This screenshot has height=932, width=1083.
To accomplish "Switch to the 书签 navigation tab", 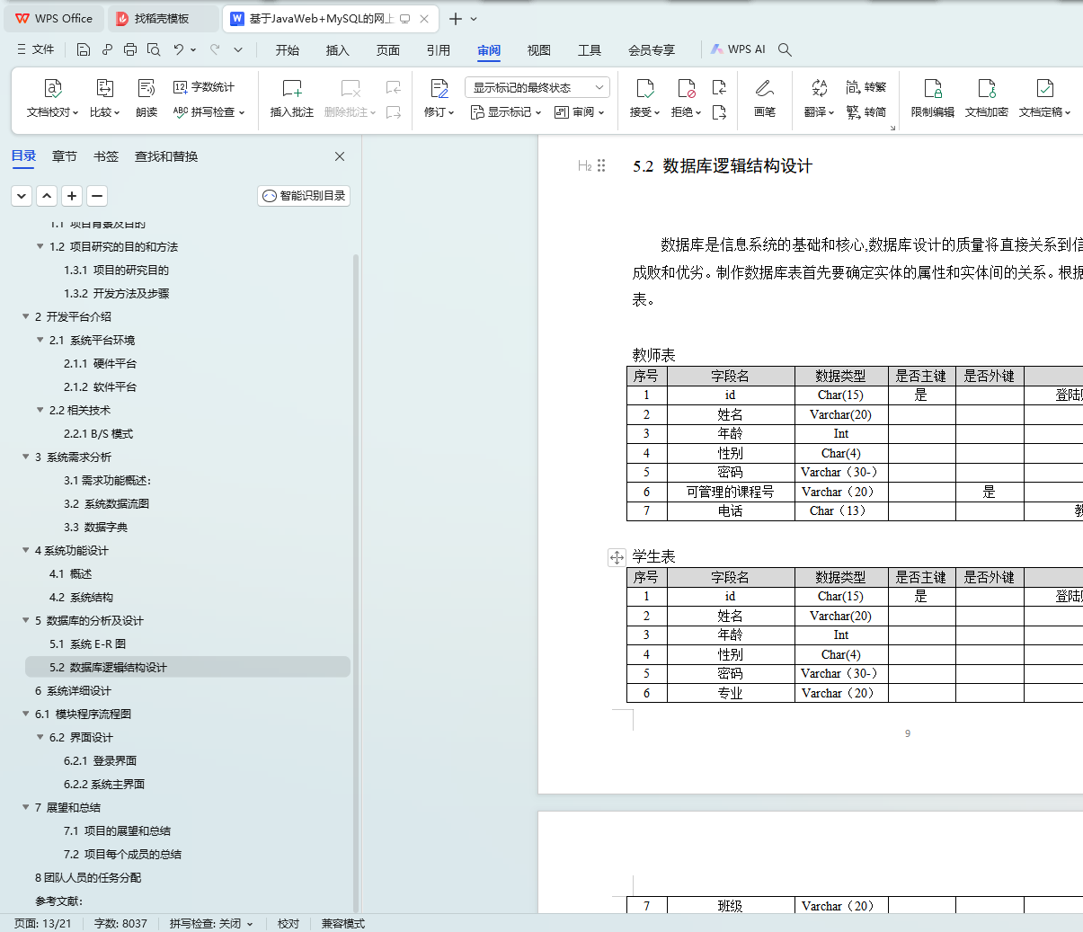I will tap(106, 156).
